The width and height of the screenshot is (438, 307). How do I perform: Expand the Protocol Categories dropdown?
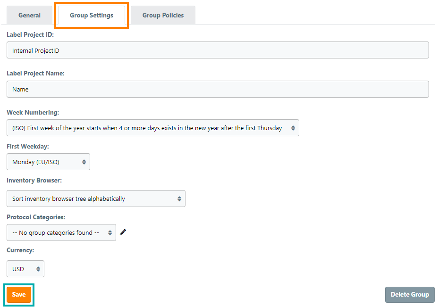click(x=61, y=232)
